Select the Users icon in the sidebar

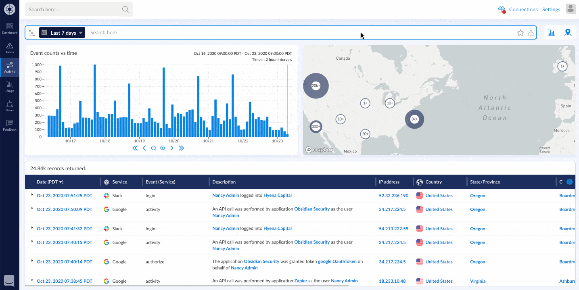[9, 105]
